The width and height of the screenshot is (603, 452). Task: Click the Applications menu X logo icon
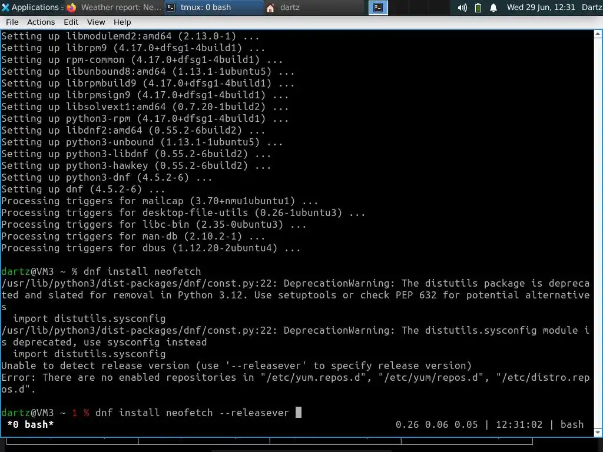5,7
